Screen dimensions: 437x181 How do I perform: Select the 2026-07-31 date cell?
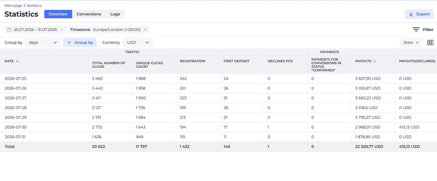pos(15,137)
